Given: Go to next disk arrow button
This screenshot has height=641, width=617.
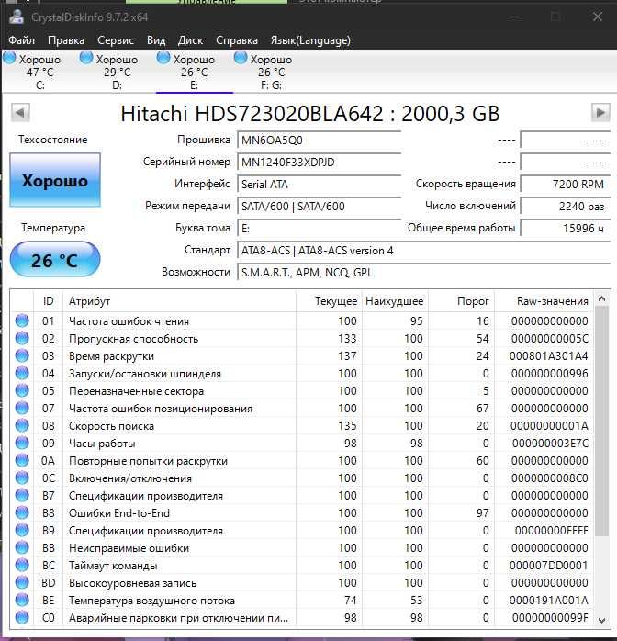Looking at the screenshot, I should [600, 112].
